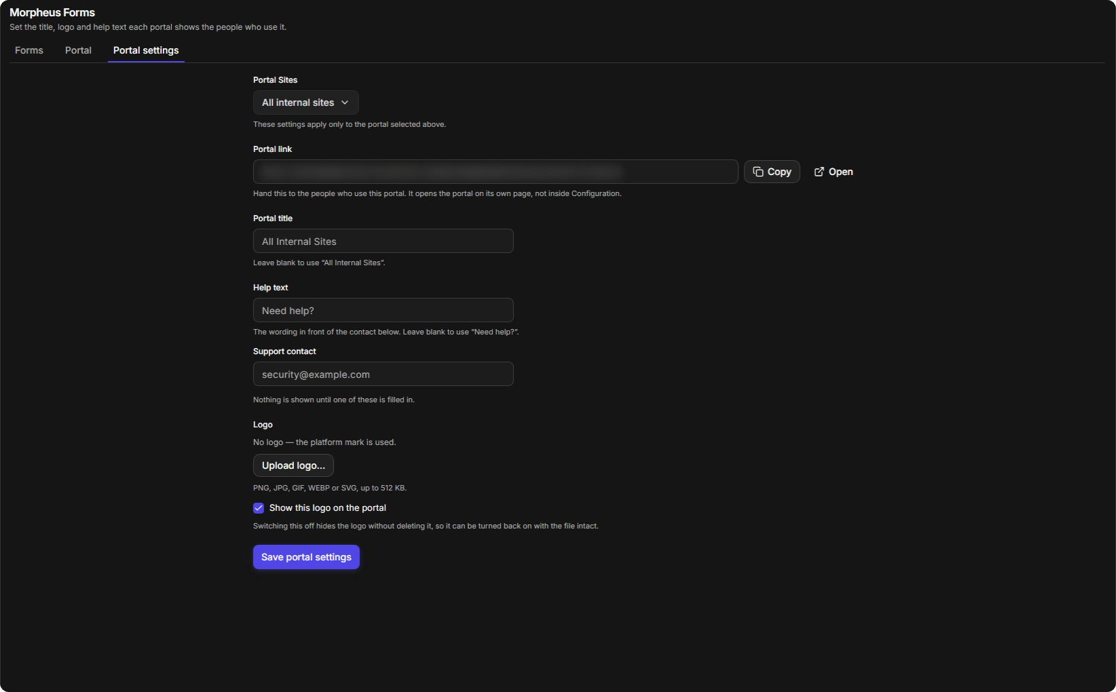Screen dimensions: 1116x692
Task: Open the All internal sites dropdown
Action: (305, 102)
